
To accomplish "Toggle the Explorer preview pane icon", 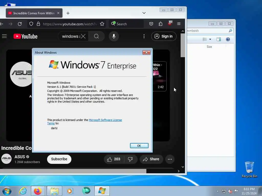I will click(x=219, y=39).
